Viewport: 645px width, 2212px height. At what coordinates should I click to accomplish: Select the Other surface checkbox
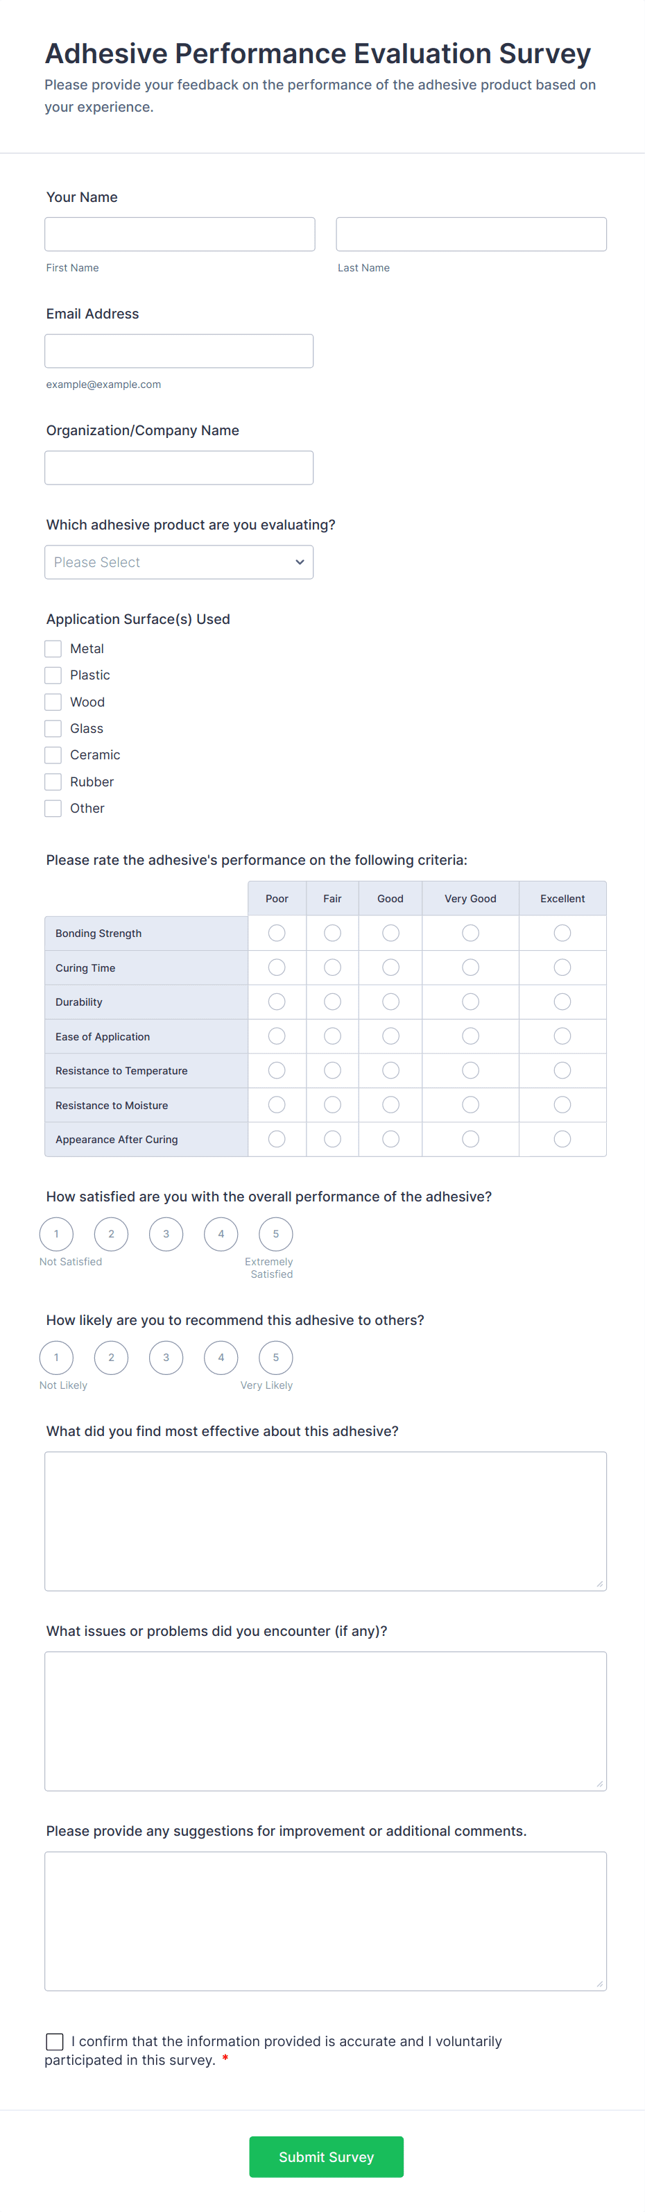(x=52, y=808)
